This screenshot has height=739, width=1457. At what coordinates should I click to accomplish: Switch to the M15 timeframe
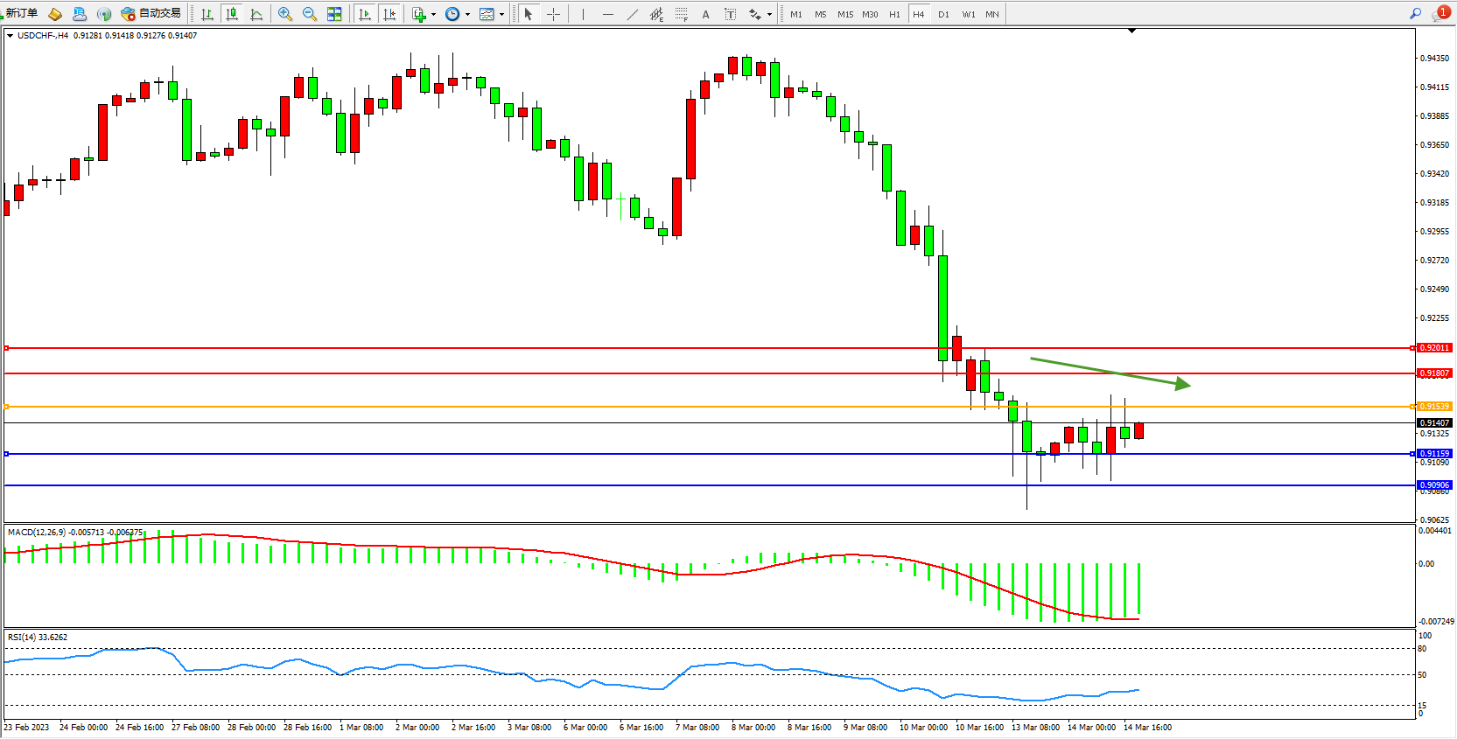[x=844, y=14]
